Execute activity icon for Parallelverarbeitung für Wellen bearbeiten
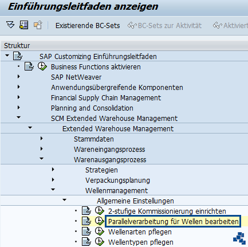 coord(100,221)
